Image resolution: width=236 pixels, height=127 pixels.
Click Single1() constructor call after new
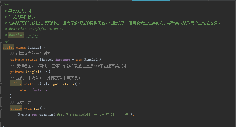point(92,59)
